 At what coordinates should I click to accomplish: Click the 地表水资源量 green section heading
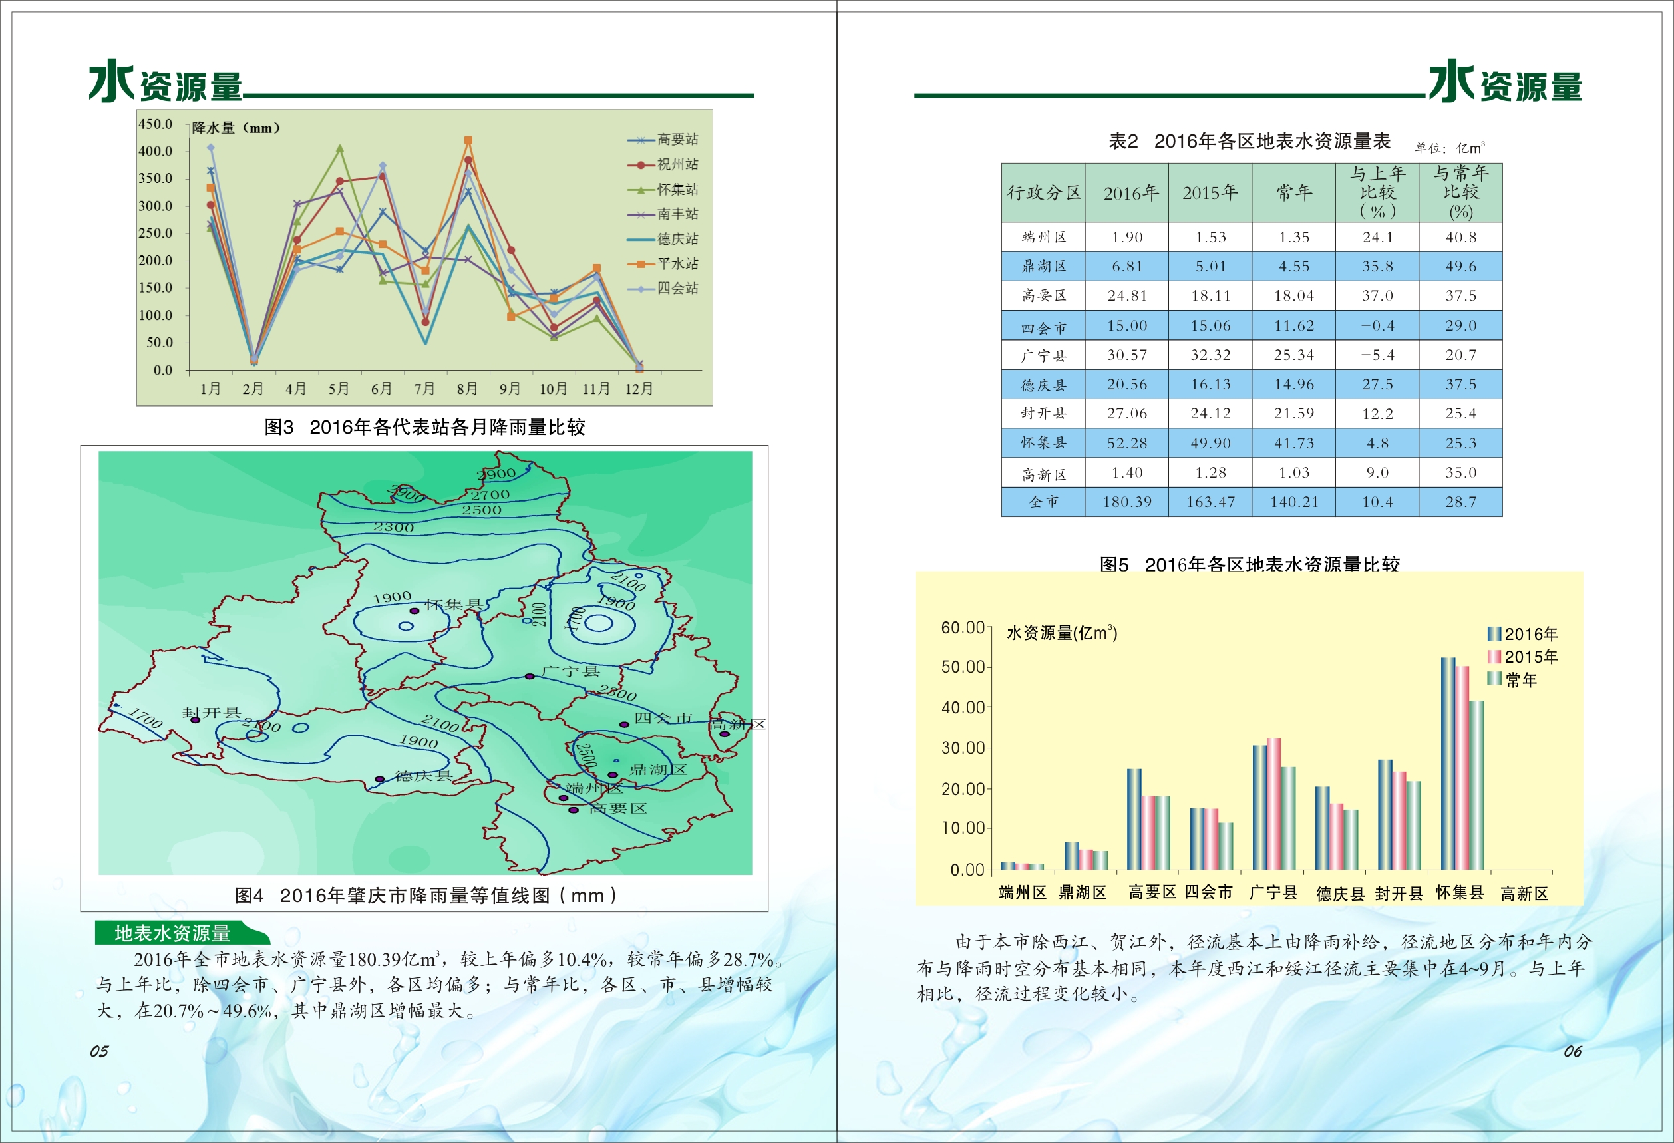[173, 933]
